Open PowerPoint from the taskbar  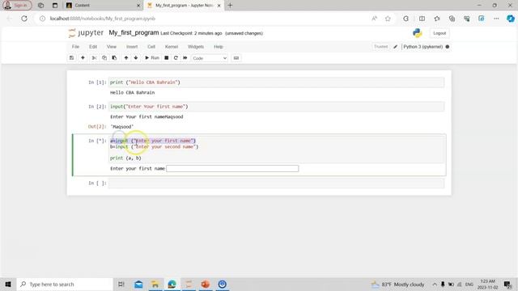205,284
